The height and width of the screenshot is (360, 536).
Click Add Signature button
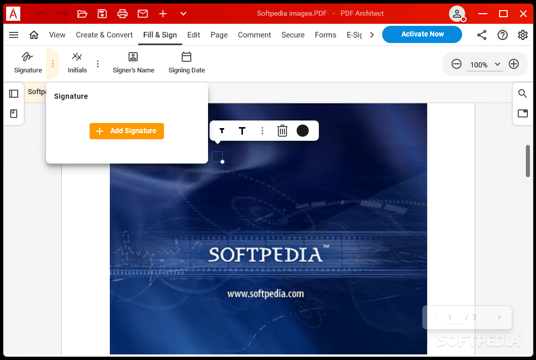point(127,131)
